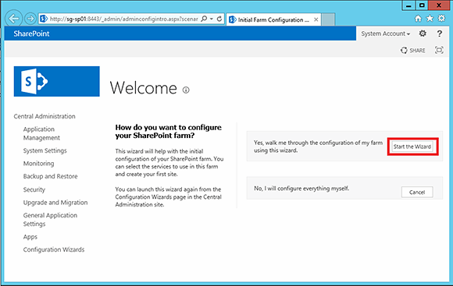This screenshot has width=453, height=286.
Task: Open System Settings in the sidebar
Action: pos(45,150)
